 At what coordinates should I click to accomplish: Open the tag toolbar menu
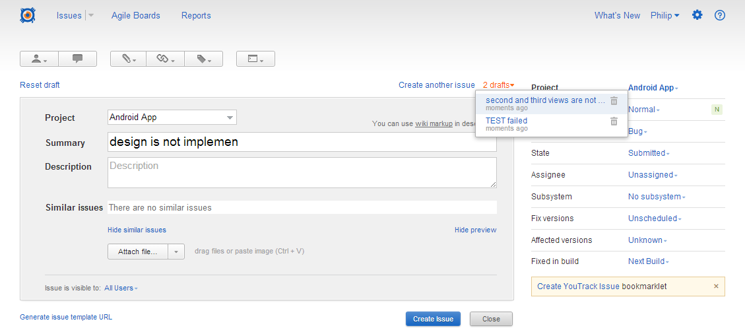click(203, 59)
